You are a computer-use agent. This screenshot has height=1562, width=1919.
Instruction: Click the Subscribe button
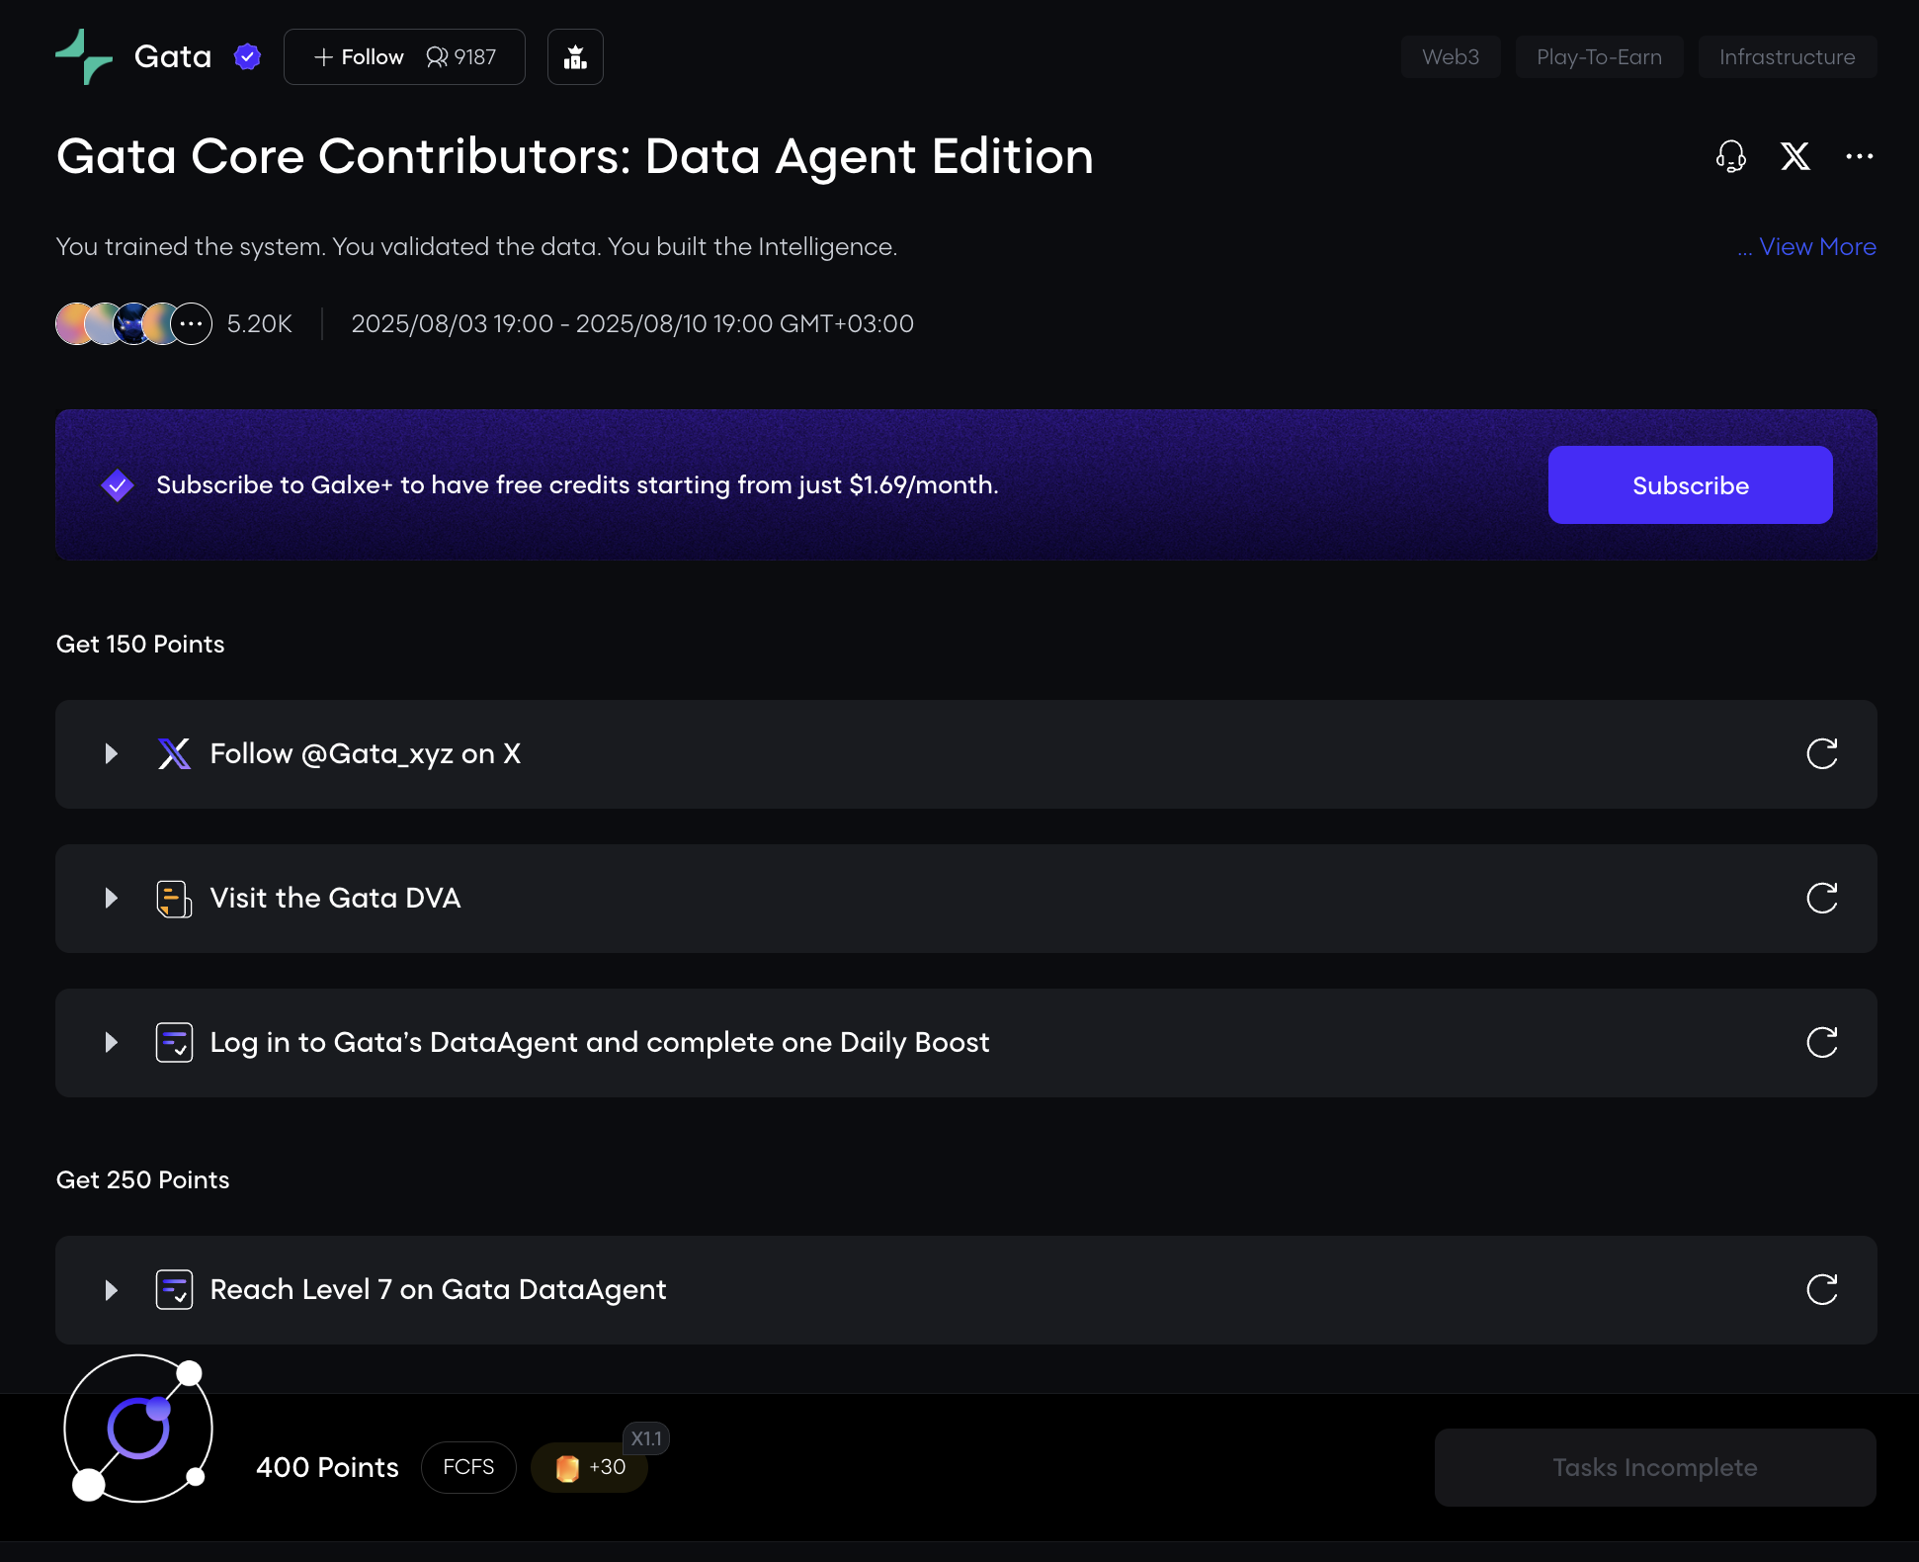1690,485
